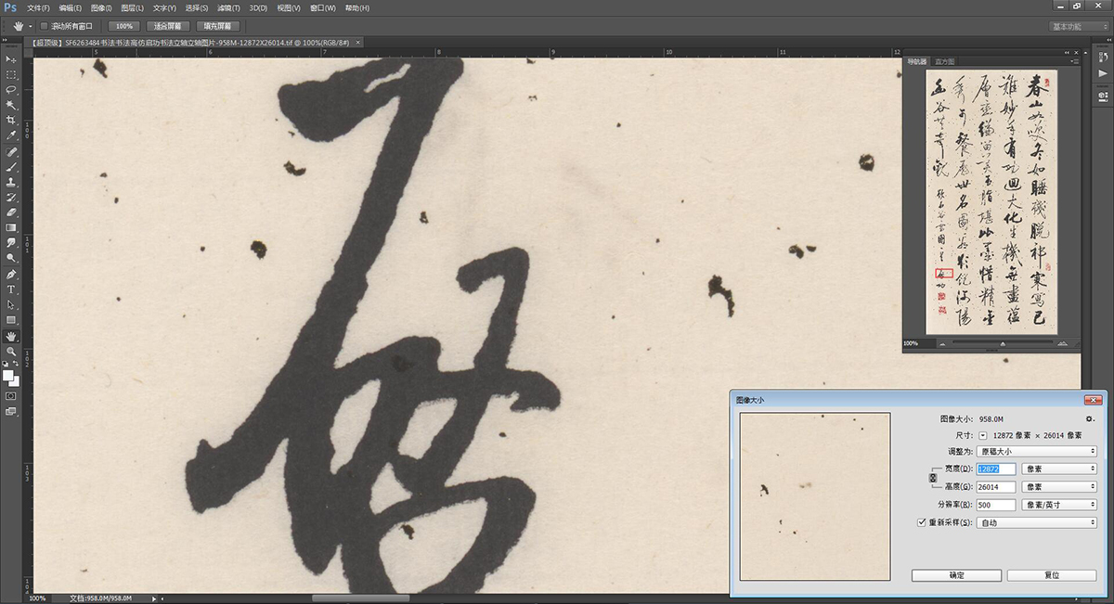
Task: Open Image Size dialog gear settings
Action: point(1090,419)
